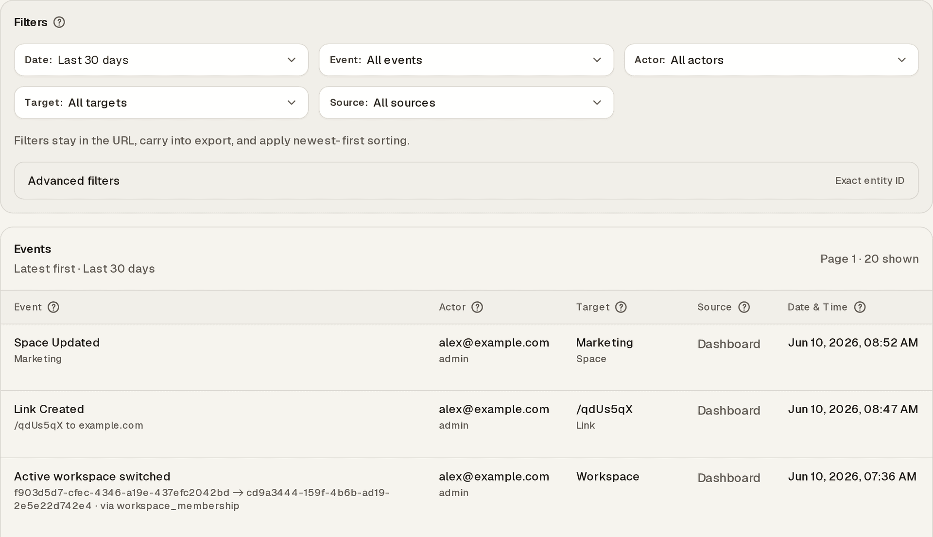Select the Link Created event row
933x537 pixels.
(466, 424)
